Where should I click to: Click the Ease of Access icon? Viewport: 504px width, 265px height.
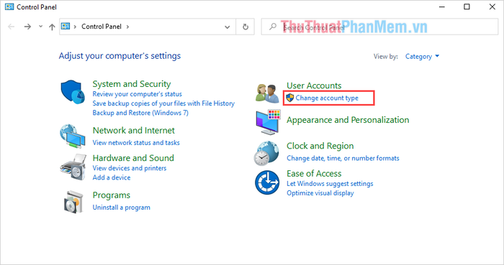click(267, 182)
